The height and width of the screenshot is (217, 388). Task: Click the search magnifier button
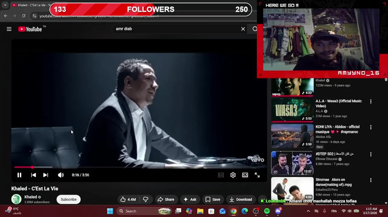pos(255,29)
